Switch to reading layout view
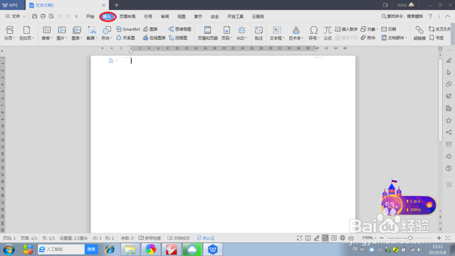Viewport: 455px width, 256px height. pos(308,238)
